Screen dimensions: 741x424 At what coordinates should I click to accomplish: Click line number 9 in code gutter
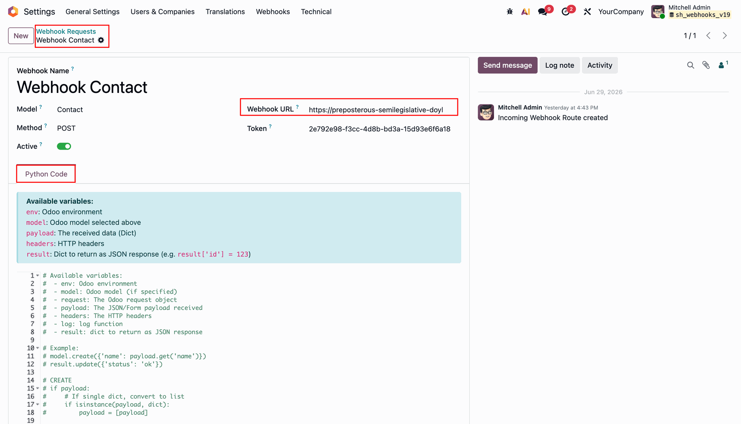pyautogui.click(x=32, y=340)
